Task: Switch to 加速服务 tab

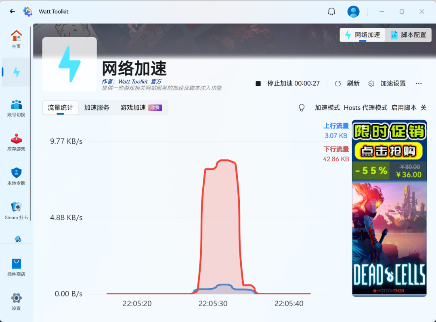Action: point(96,108)
